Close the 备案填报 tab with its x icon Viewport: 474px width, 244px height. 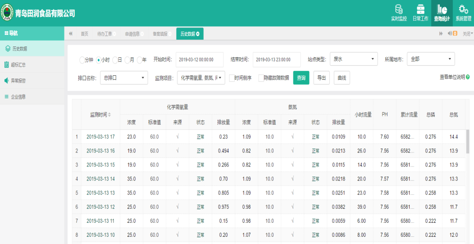[x=170, y=34]
